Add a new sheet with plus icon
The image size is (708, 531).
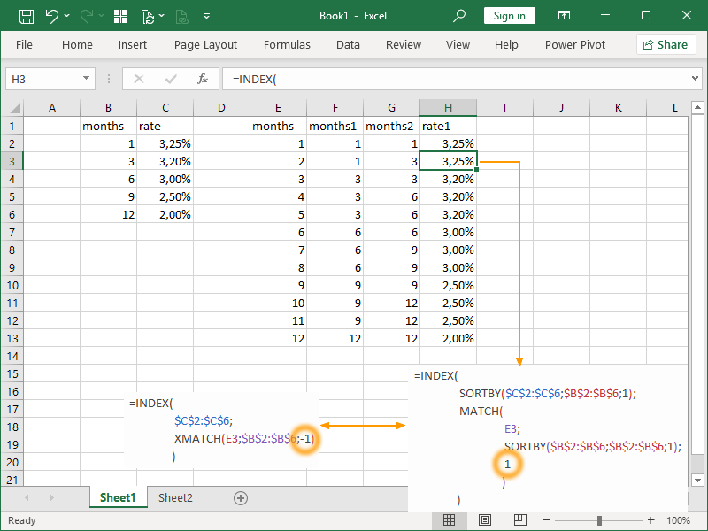click(x=240, y=498)
